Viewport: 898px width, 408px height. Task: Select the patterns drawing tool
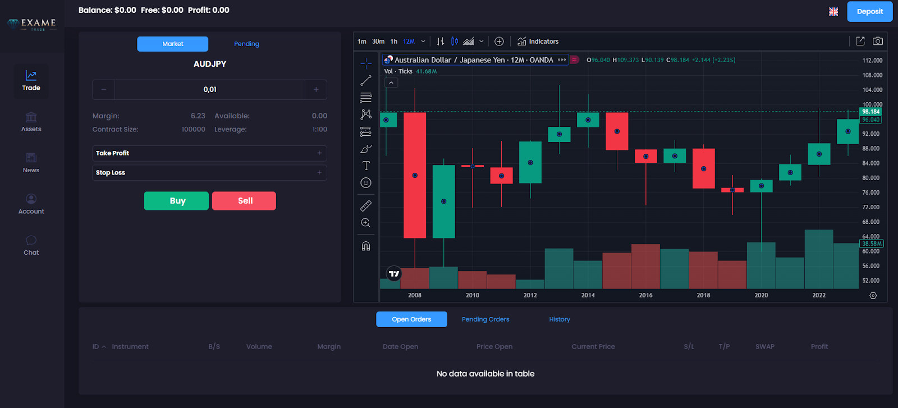pyautogui.click(x=366, y=114)
